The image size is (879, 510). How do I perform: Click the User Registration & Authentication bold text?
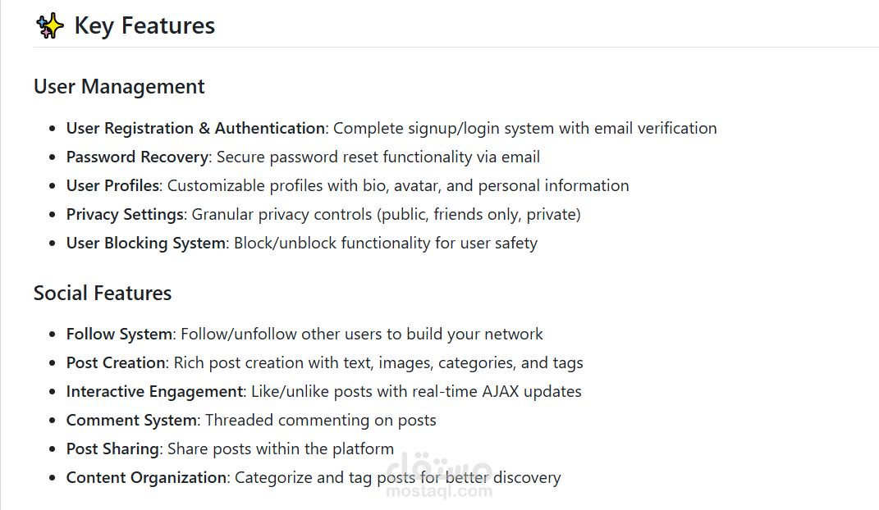point(195,128)
